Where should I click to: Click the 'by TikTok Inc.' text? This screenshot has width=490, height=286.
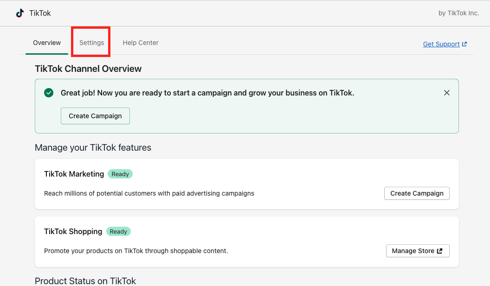[459, 13]
